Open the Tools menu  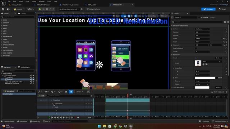[x=49, y=1]
